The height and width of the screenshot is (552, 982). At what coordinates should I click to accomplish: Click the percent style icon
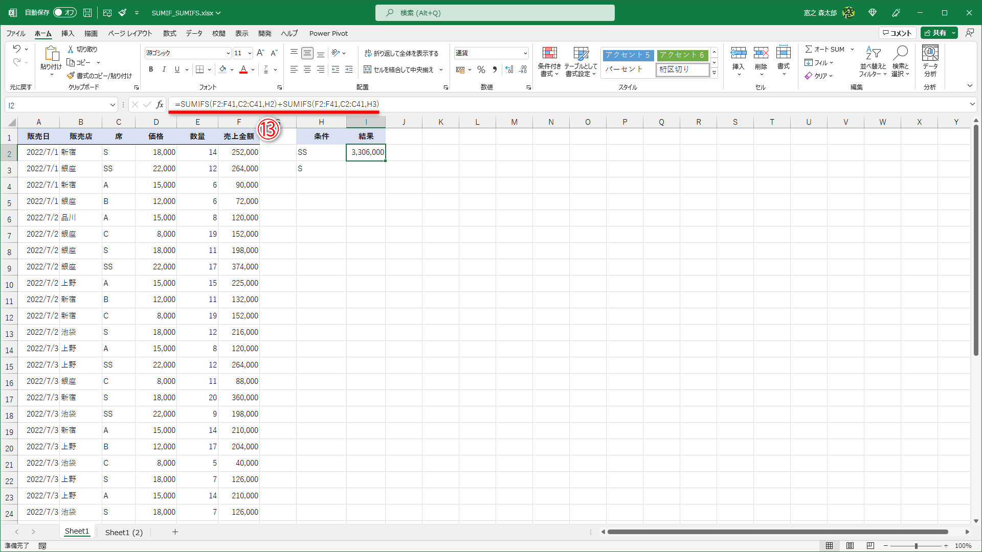tap(481, 70)
